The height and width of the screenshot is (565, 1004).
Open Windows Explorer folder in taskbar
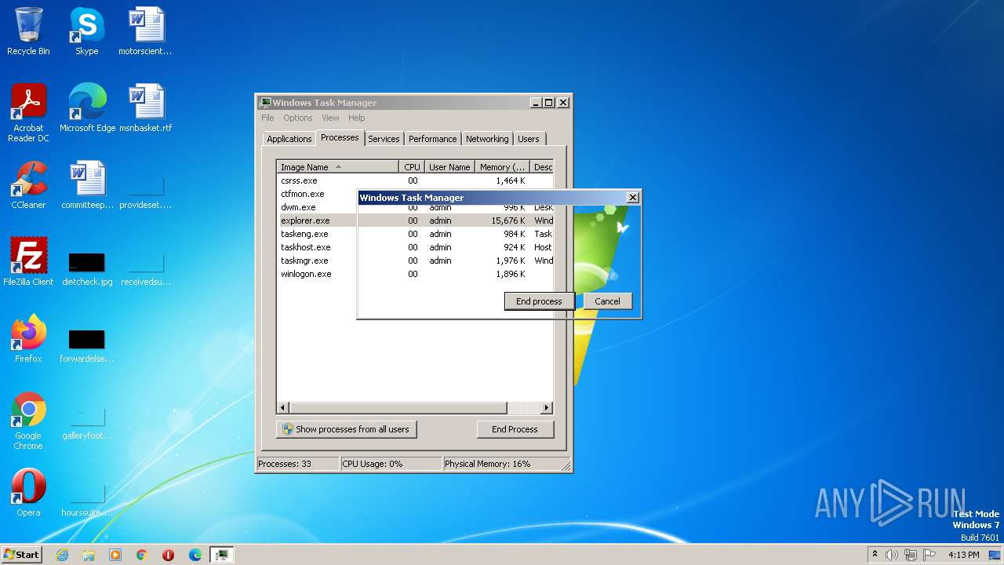click(x=89, y=555)
